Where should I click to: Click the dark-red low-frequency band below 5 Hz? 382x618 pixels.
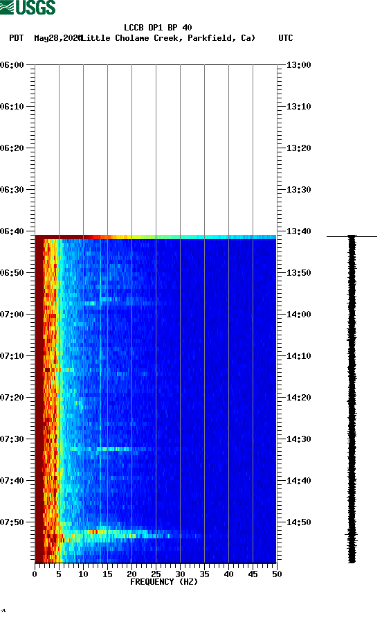pos(39,399)
